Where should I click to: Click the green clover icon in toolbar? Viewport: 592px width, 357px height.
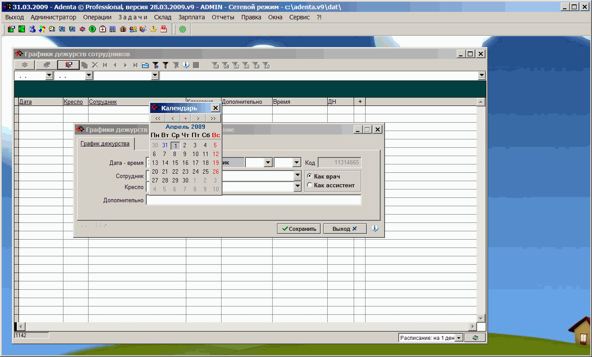click(182, 29)
